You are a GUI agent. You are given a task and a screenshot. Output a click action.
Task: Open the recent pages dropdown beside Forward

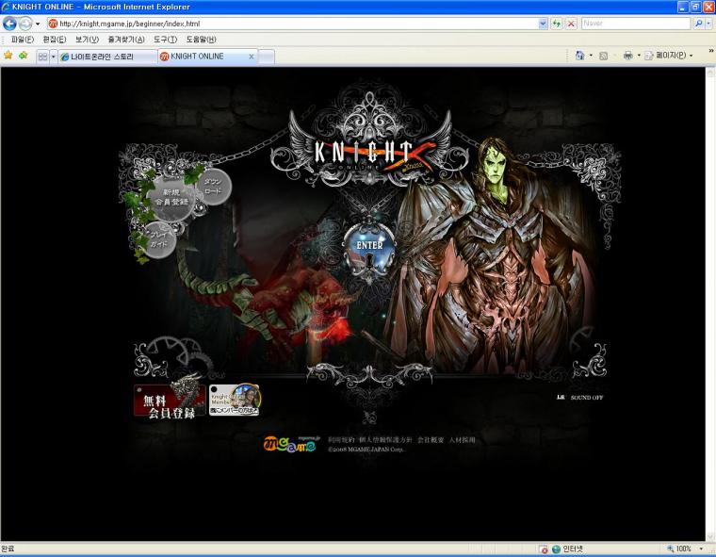pos(38,24)
